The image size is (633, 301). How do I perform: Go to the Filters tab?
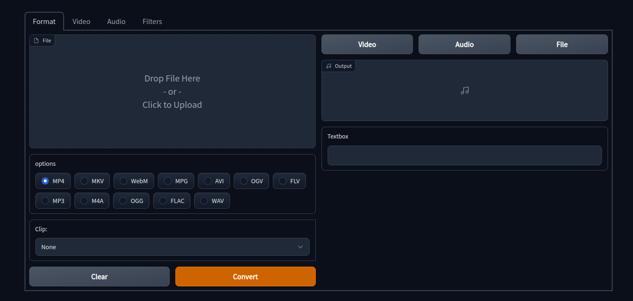pos(152,22)
